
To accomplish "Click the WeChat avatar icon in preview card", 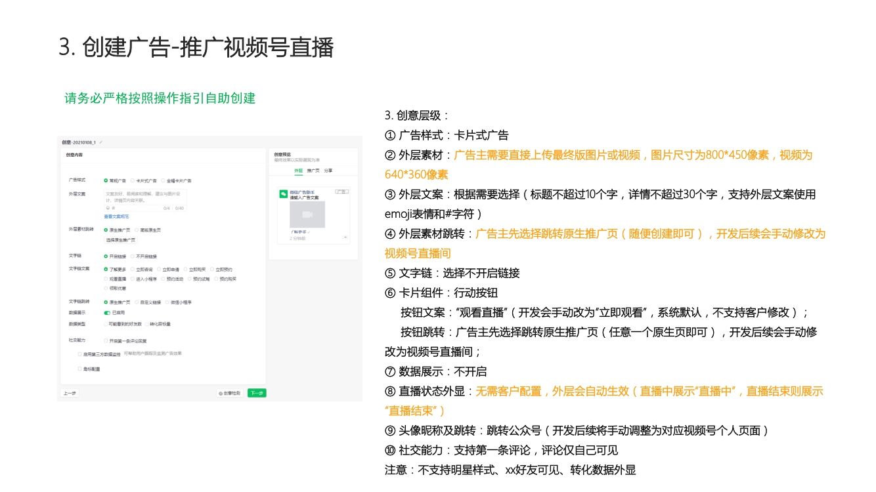I will tap(284, 194).
